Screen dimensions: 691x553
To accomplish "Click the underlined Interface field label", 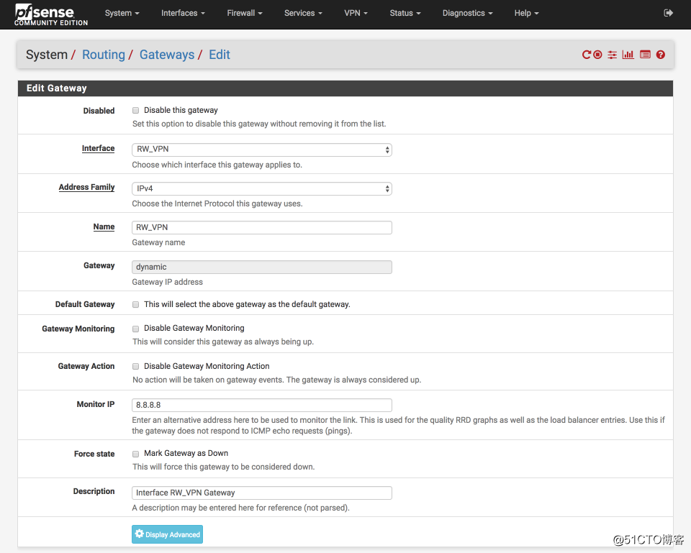I will (99, 148).
